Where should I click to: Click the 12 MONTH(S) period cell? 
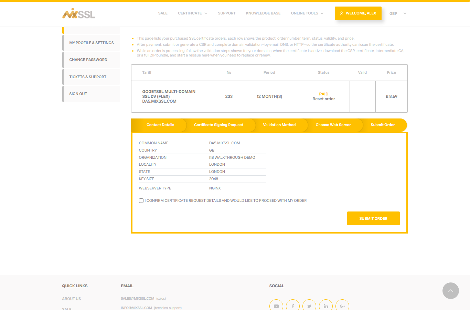[x=269, y=96]
